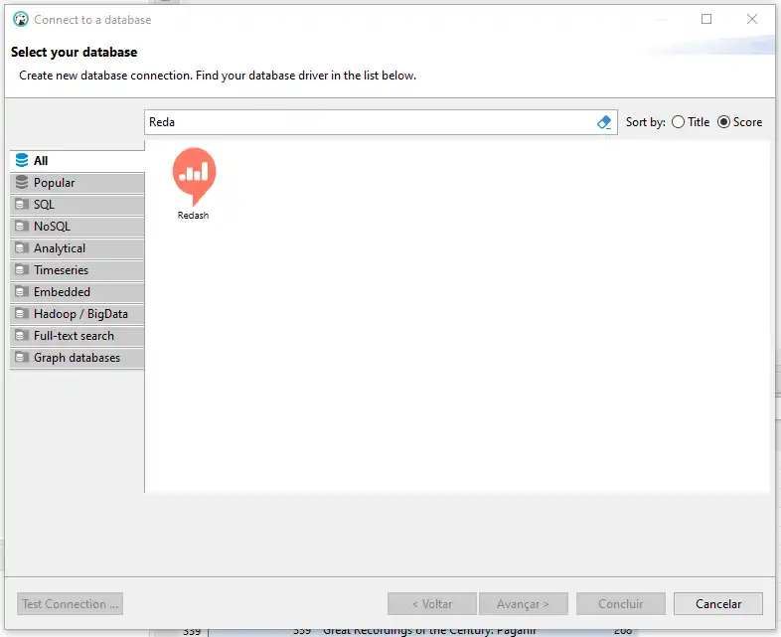
Task: Open the Full-text search category
Action: 78,336
